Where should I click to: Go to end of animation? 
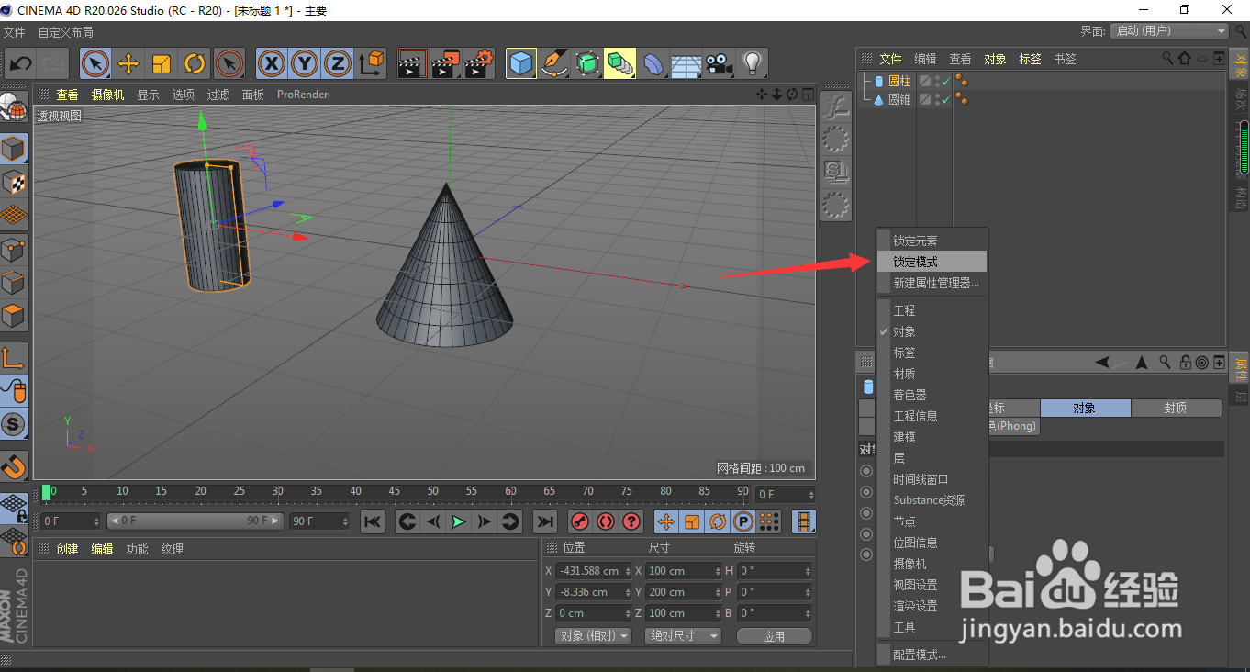[545, 521]
